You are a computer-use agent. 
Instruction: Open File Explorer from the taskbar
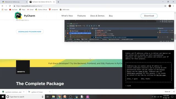53,97
